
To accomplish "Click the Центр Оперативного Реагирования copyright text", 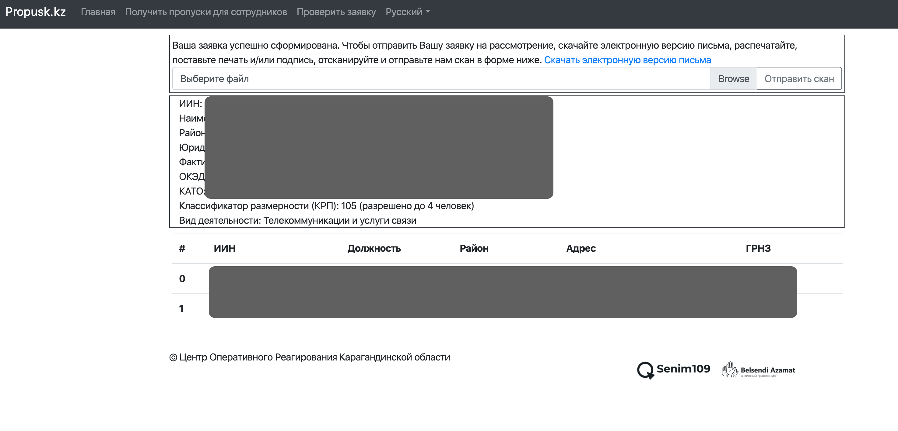I will pyautogui.click(x=310, y=357).
